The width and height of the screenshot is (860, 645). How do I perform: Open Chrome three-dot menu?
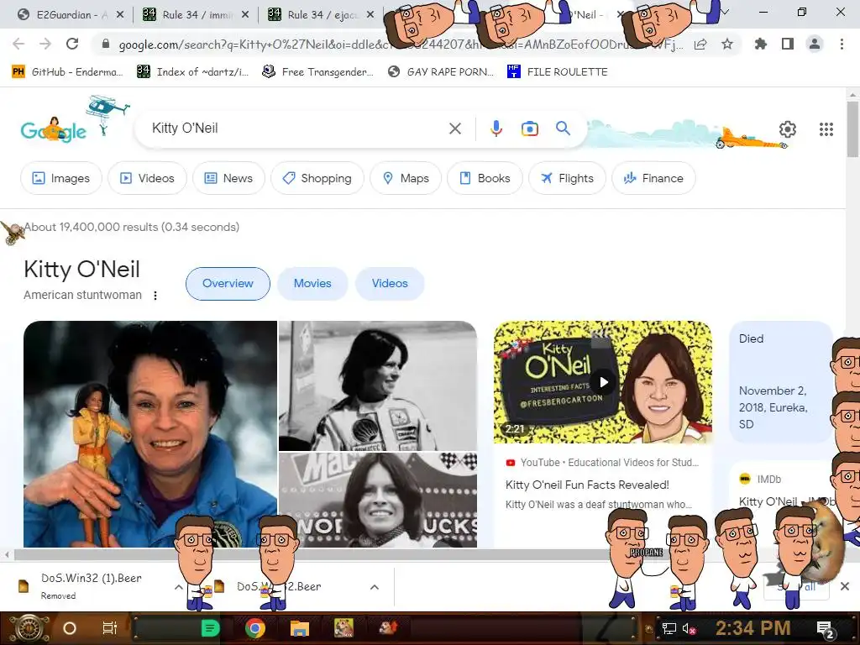click(x=842, y=45)
